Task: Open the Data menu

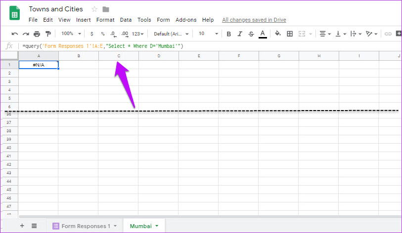Action: point(126,20)
